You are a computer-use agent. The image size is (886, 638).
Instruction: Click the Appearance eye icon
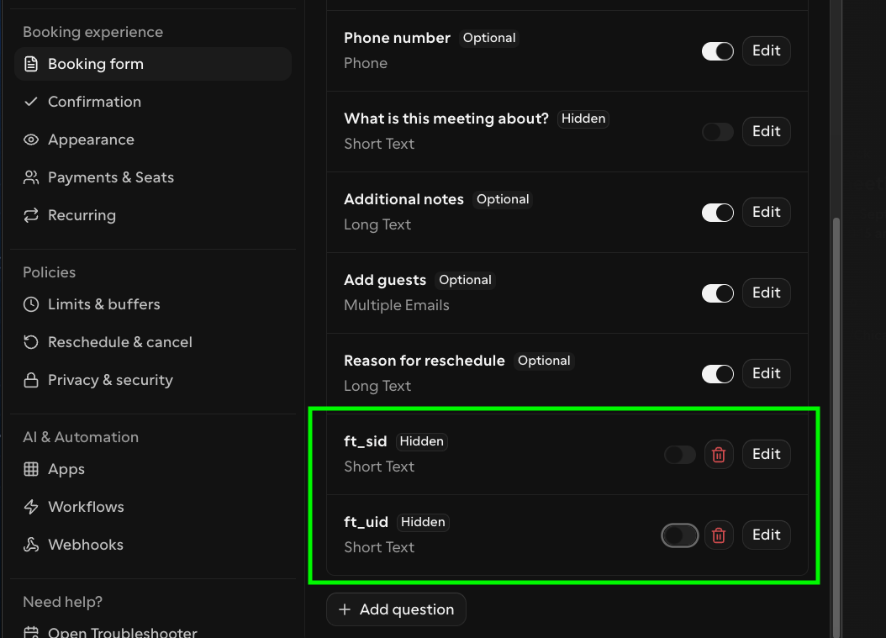tap(31, 140)
